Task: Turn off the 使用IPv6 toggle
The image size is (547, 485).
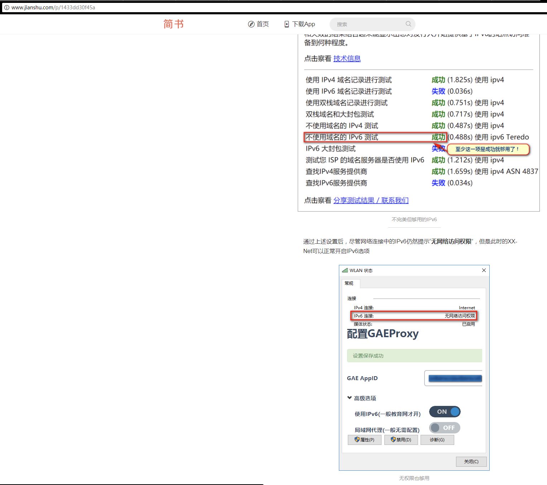Action: (445, 412)
